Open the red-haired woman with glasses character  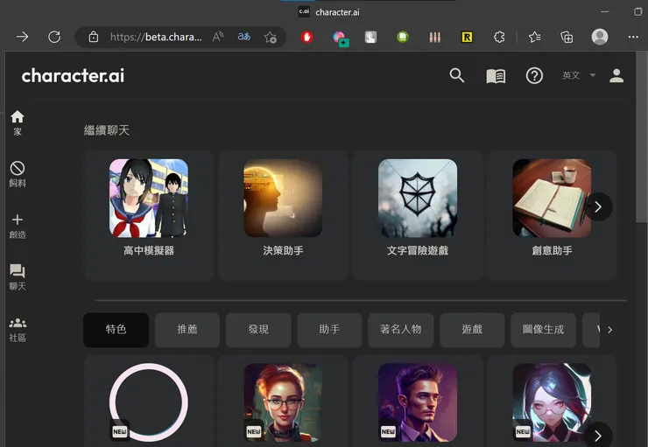click(x=283, y=402)
